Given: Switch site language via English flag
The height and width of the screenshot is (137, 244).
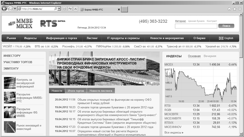Looking at the screenshot, I should [226, 38].
